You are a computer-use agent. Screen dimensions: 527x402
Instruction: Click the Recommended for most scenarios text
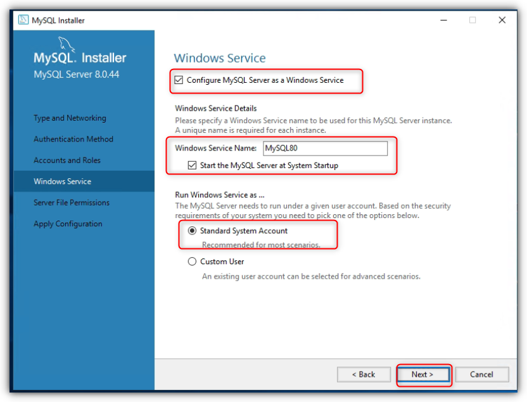click(261, 245)
